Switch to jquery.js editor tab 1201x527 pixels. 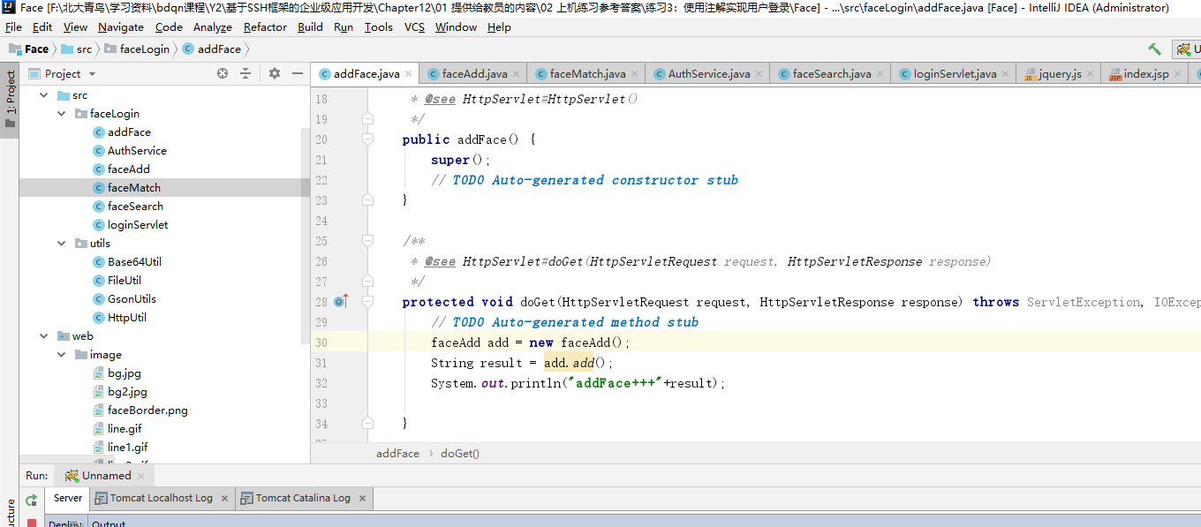click(1060, 74)
